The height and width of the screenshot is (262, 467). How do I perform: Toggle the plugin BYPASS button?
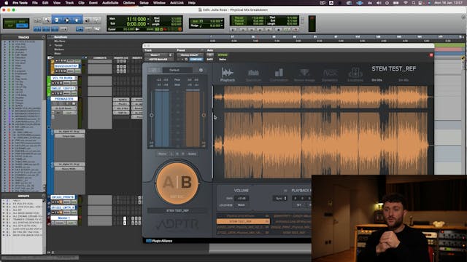pos(223,55)
